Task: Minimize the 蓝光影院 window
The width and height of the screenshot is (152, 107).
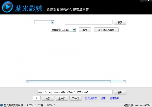Action: tap(142, 1)
